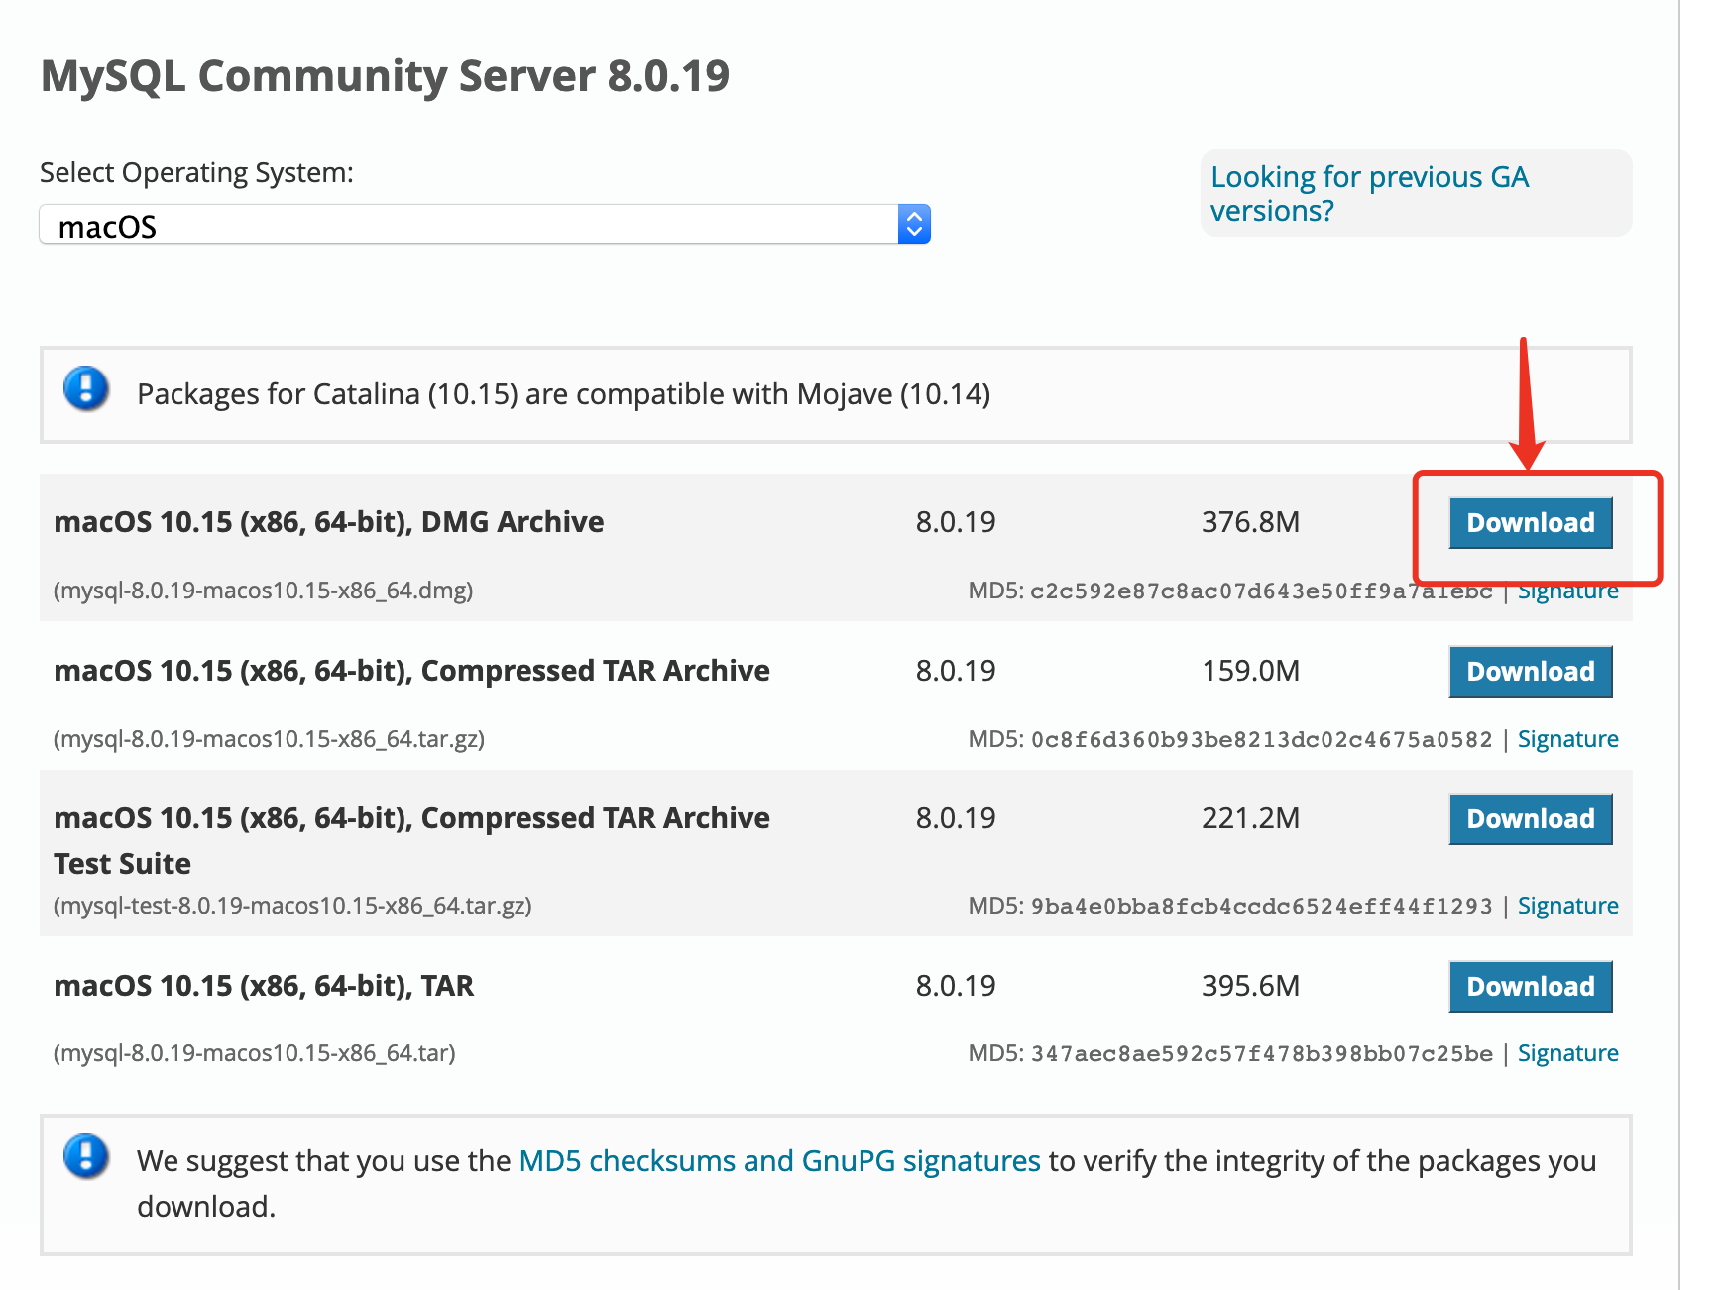Screen dimensions: 1727x1290
Task: Open Signature link for DMG Archive
Action: point(1567,593)
